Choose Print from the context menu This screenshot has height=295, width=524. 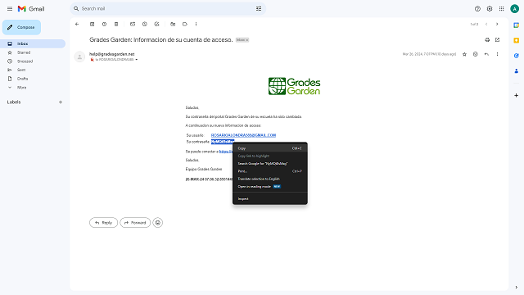(270, 171)
